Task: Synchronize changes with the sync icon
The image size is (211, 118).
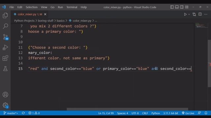Action: [23, 113]
